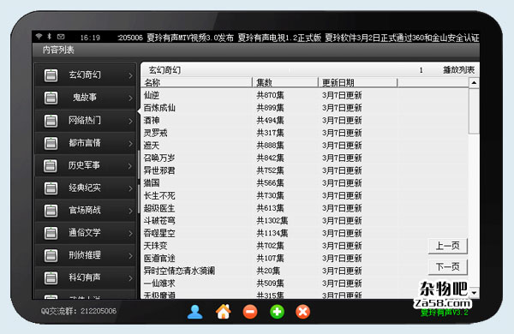Expand the 经典纪实 category arrow
This screenshot has height=334, width=514.
pyautogui.click(x=130, y=188)
